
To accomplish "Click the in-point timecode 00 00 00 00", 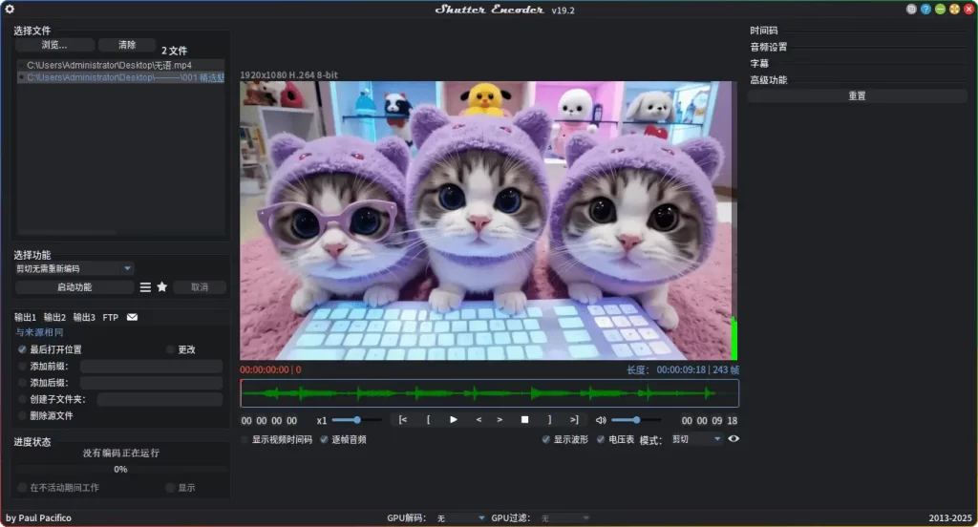I will 269,421.
